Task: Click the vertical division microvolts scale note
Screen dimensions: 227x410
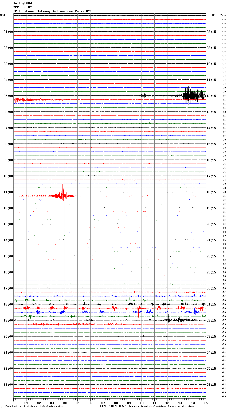Action: (34, 407)
